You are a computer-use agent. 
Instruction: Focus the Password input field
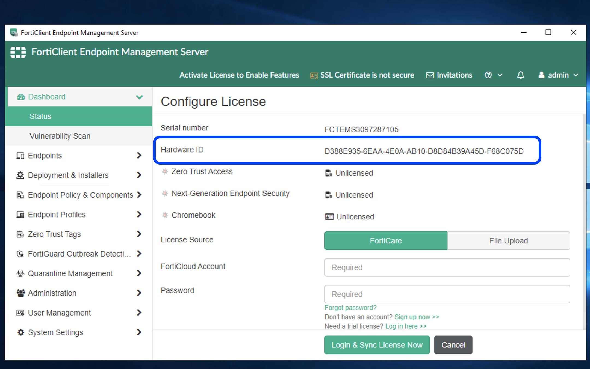point(447,294)
